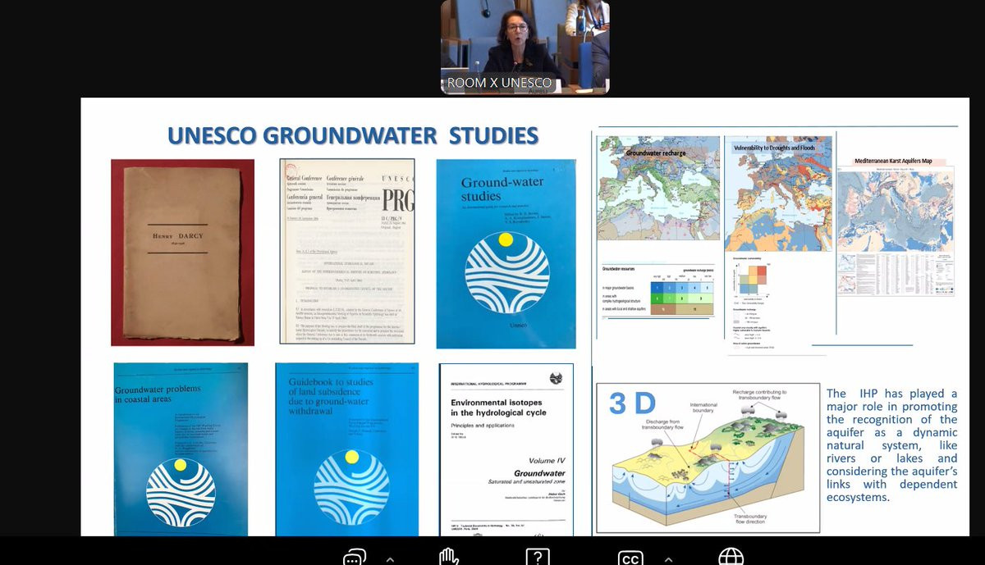This screenshot has height=565, width=985.
Task: Click the General Conference document image
Action: point(347,251)
